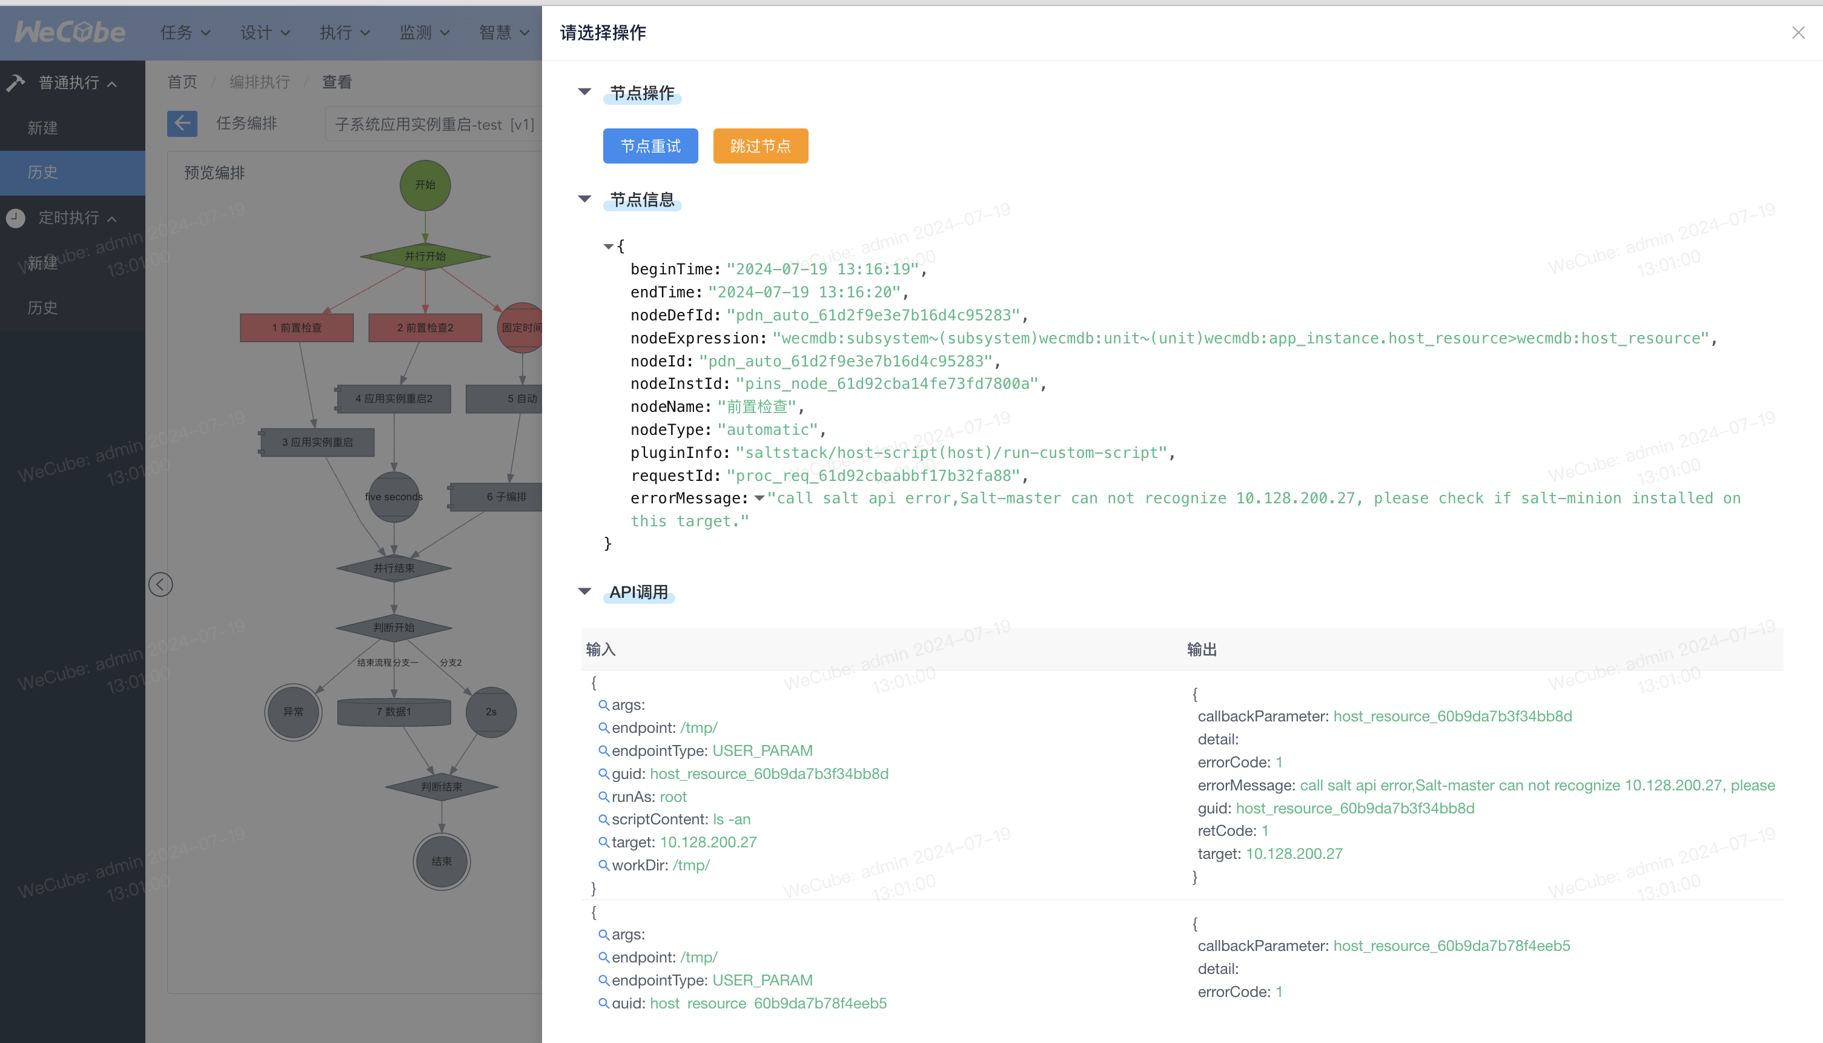Click callbackParameter host_resource_60b9da7b78f4eeb5 value
This screenshot has width=1823, height=1043.
pos(1451,945)
